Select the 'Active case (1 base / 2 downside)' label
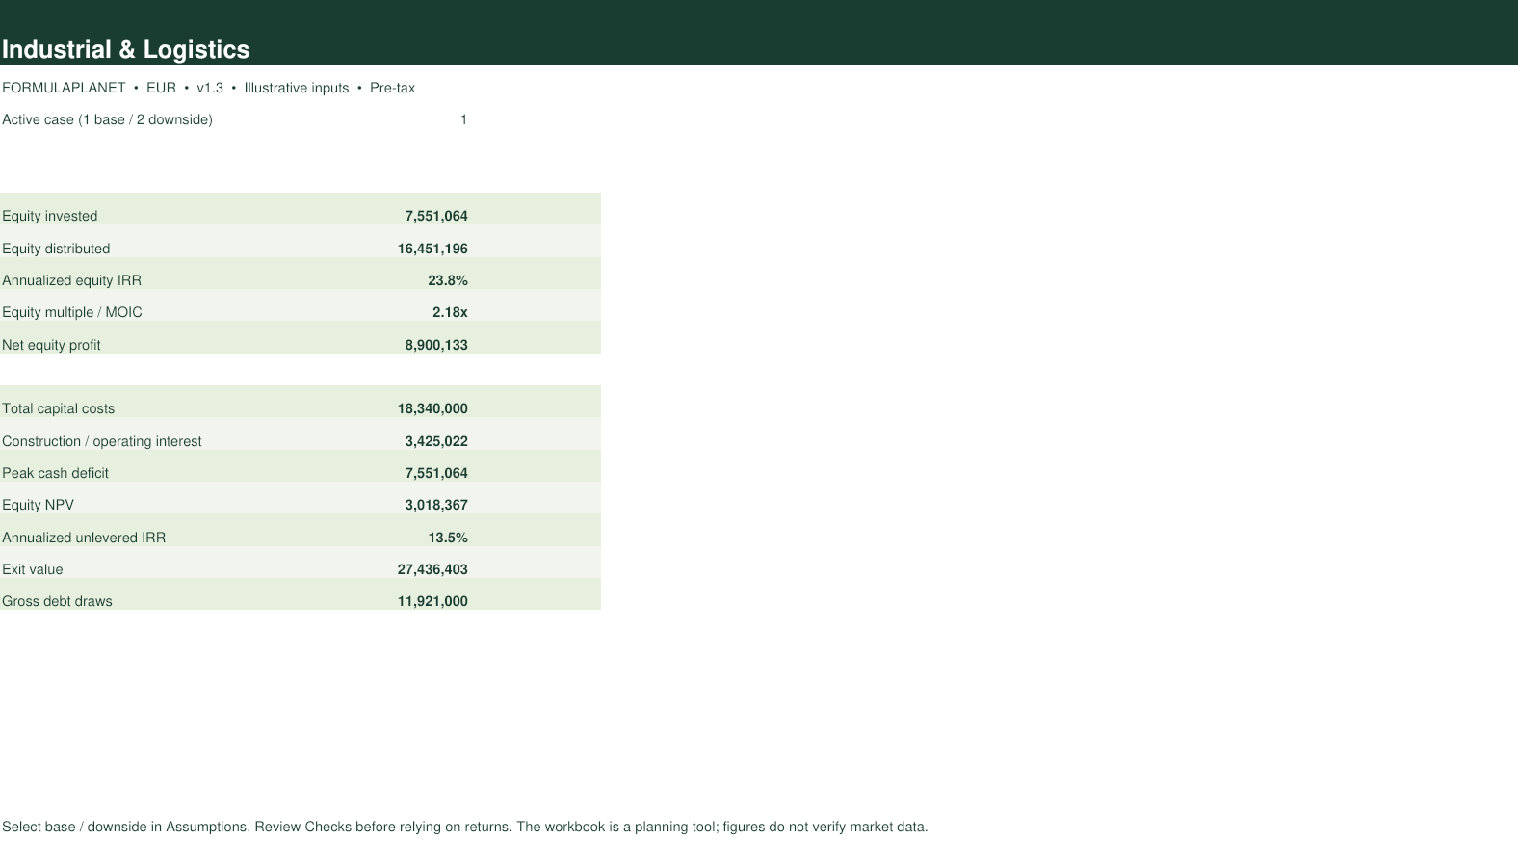 107,119
